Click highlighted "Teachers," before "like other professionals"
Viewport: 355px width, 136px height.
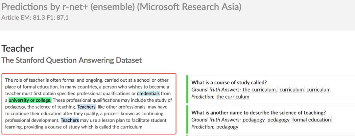pyautogui.click(x=86, y=107)
